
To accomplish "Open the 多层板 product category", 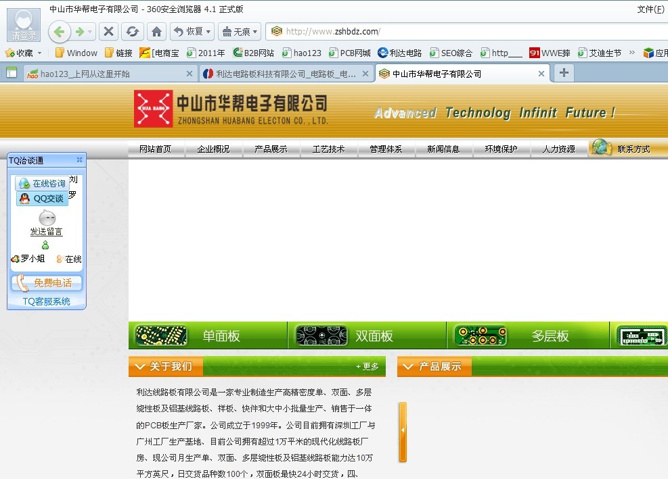I will point(529,336).
